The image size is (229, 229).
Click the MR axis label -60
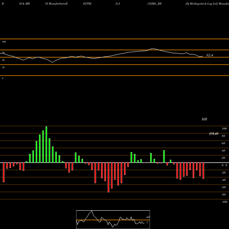click(224, 187)
